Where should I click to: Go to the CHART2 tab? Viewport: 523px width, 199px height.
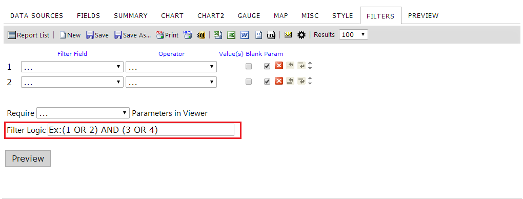211,16
